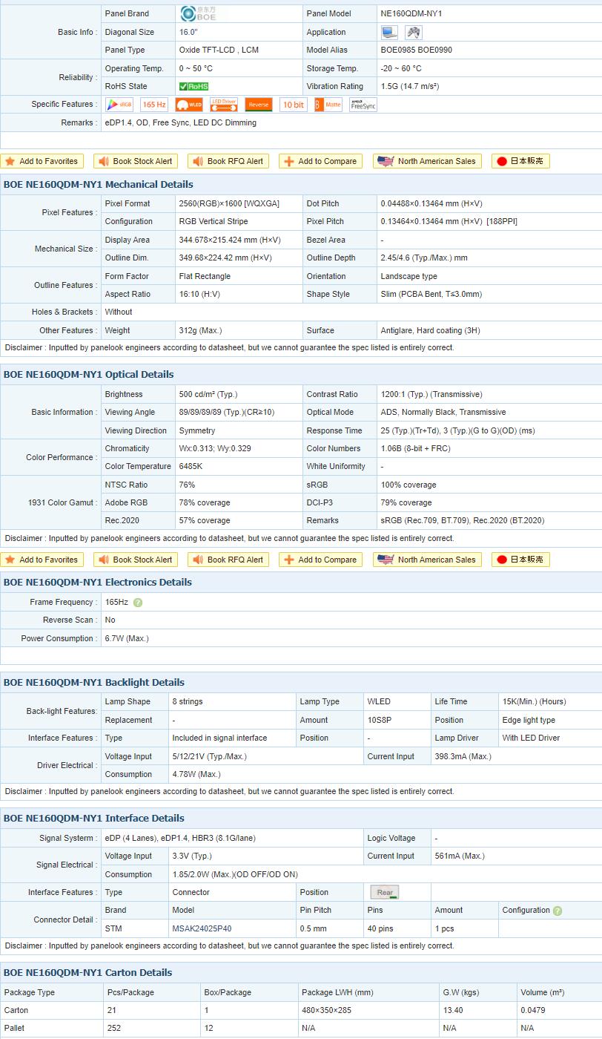Click the gaming controller application icon
This screenshot has width=602, height=1039.
(414, 32)
